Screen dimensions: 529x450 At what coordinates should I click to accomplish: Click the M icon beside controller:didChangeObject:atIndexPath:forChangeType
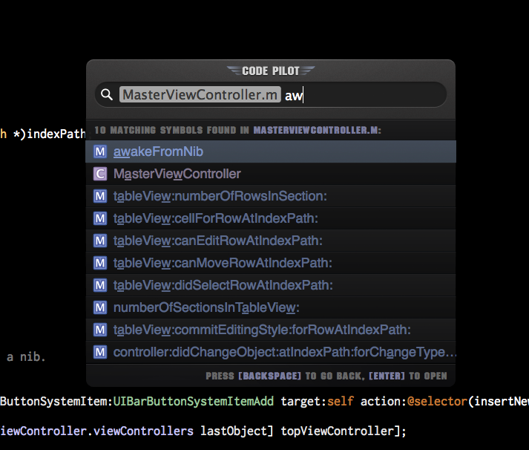click(100, 352)
